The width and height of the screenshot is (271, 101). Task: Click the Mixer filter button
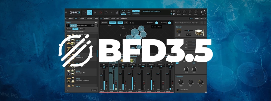[82, 29]
